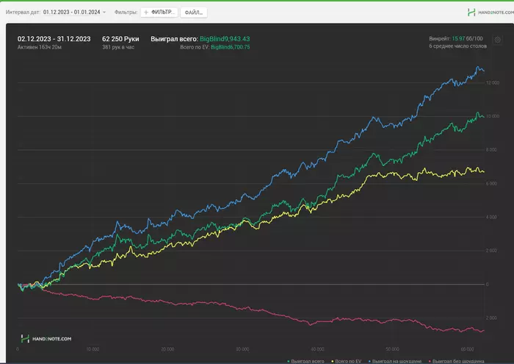The width and height of the screenshot is (514, 364).
Task: Click the Hand2Note logo in header
Action: pos(491,13)
